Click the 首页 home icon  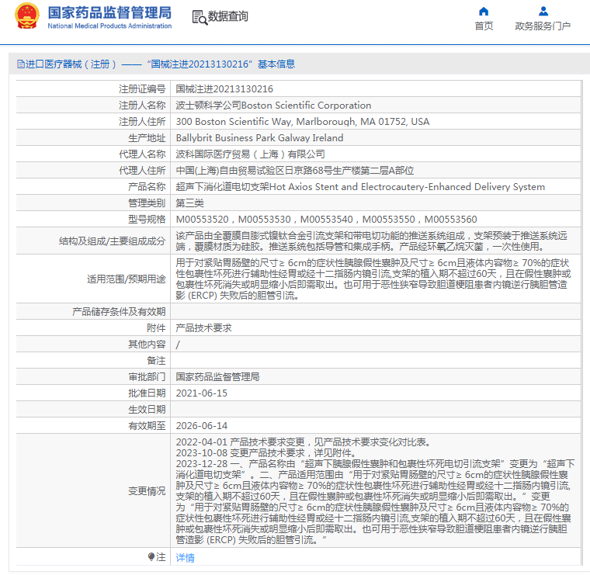coord(484,12)
